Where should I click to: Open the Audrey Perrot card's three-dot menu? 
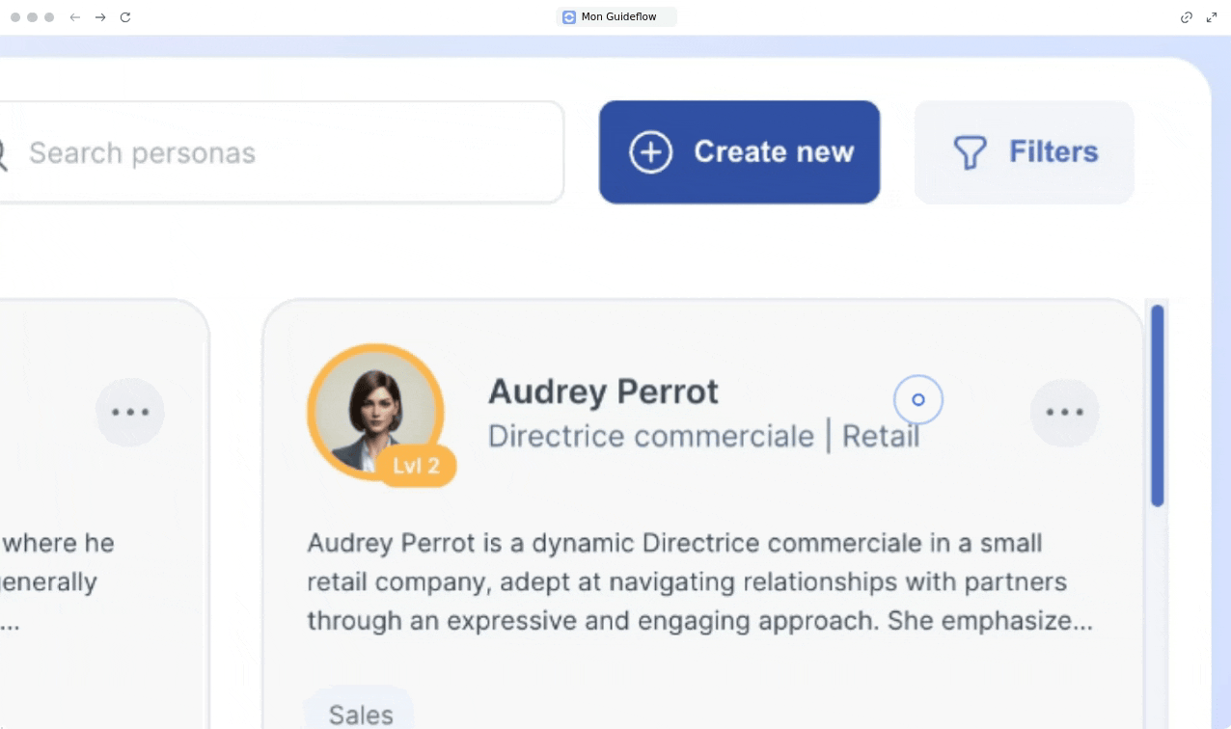click(1064, 413)
